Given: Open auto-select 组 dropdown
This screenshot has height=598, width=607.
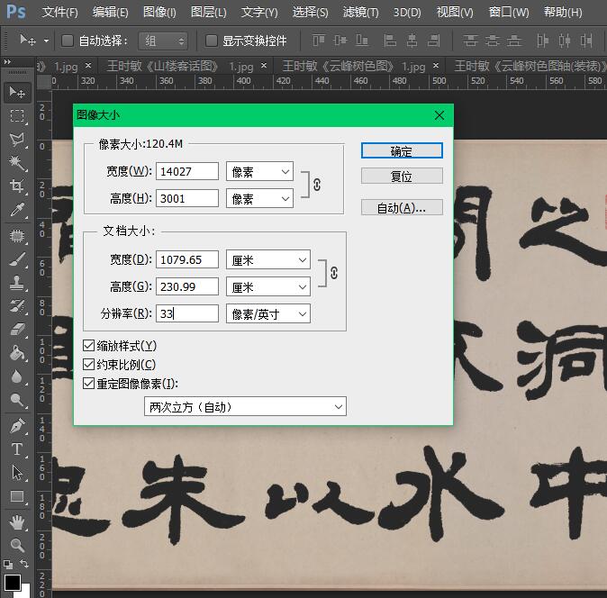Looking at the screenshot, I should (x=163, y=41).
